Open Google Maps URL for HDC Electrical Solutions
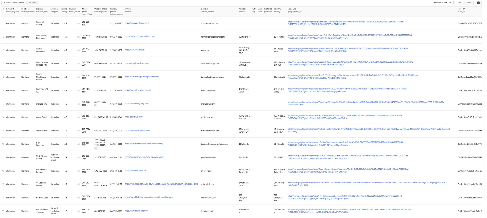This screenshot has width=487, height=218. coord(349,211)
